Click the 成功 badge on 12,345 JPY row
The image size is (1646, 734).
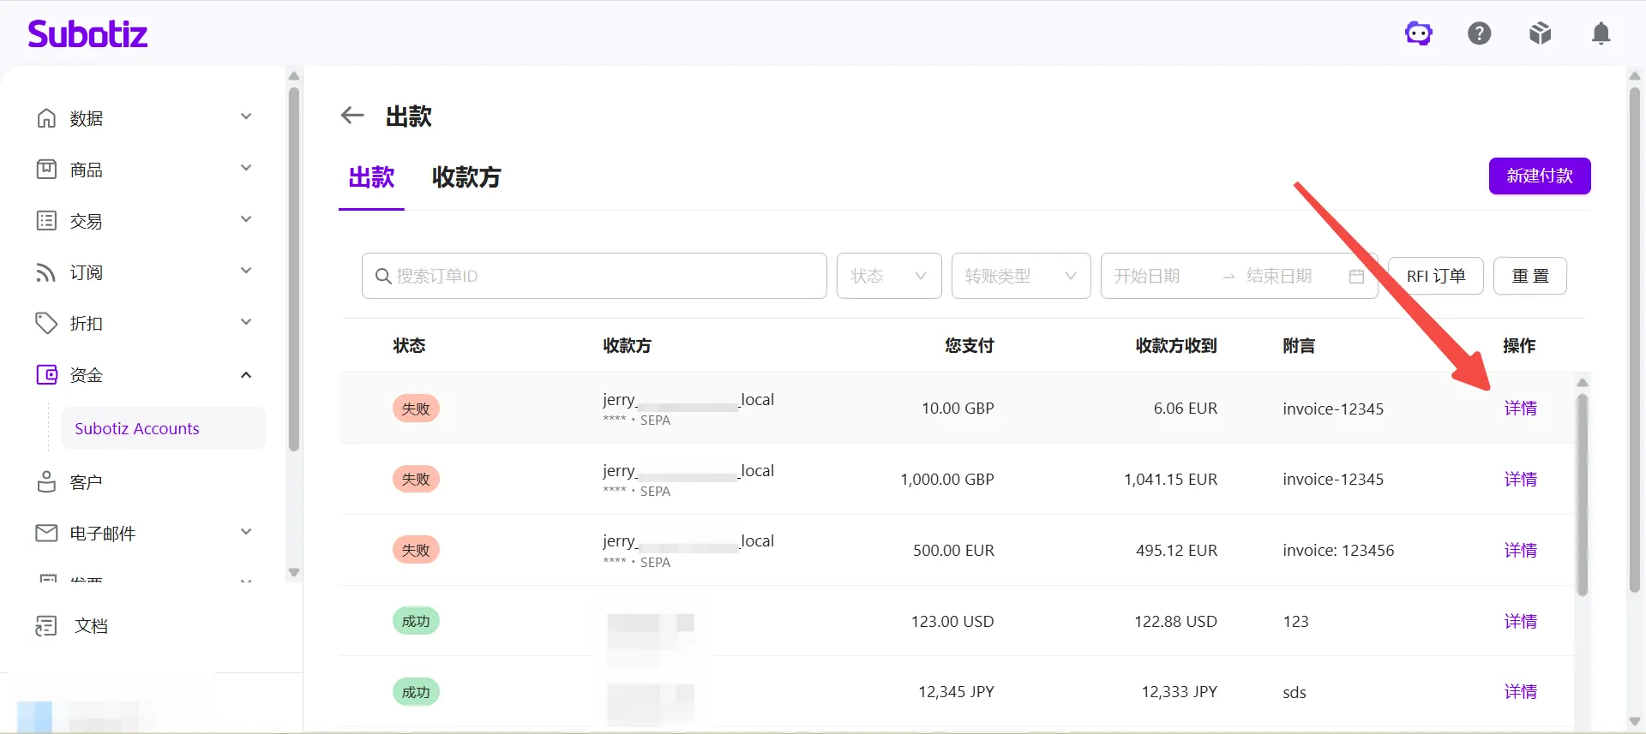point(416,692)
